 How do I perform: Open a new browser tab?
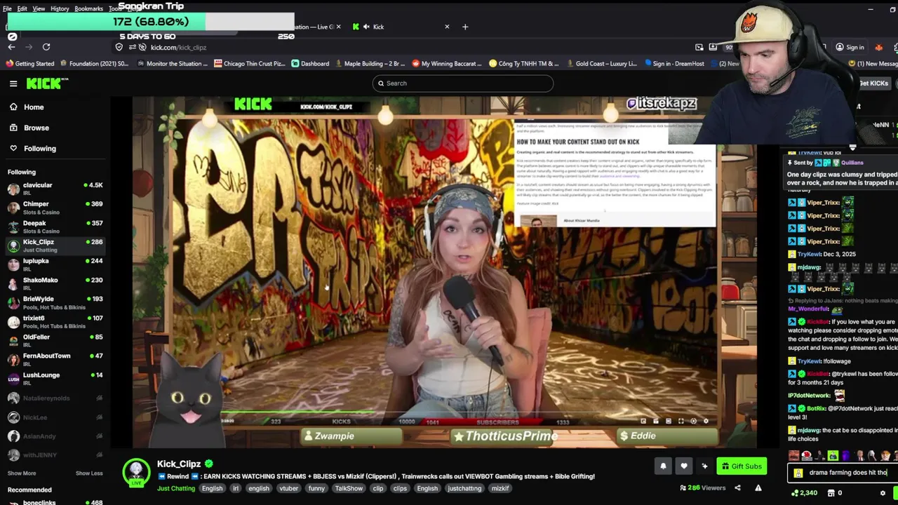click(465, 27)
